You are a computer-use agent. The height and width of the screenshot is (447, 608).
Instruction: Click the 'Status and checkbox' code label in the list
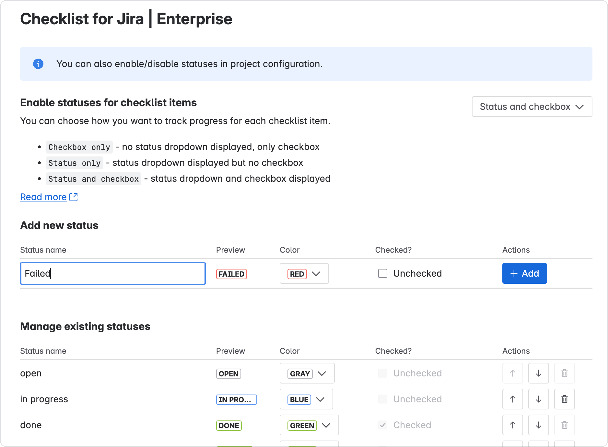[94, 179]
